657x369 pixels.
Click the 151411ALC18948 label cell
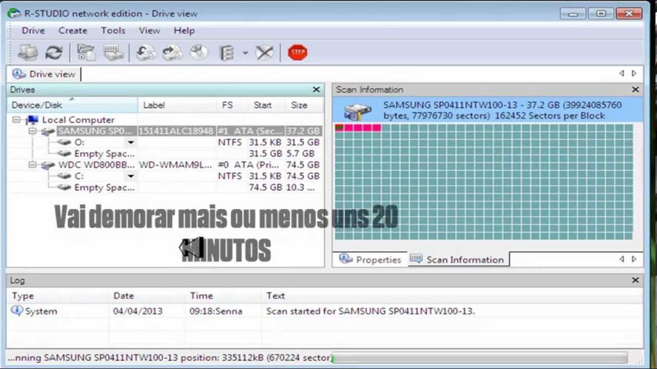coord(176,131)
